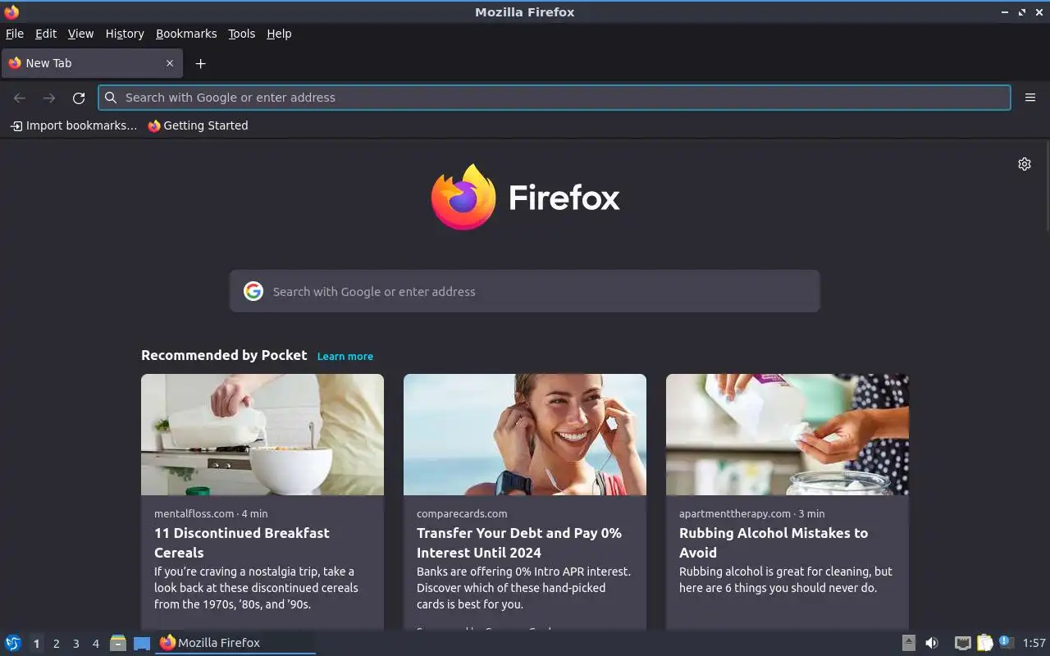Open Rubbing Alcohol Mistakes to Avoid article

[774, 543]
